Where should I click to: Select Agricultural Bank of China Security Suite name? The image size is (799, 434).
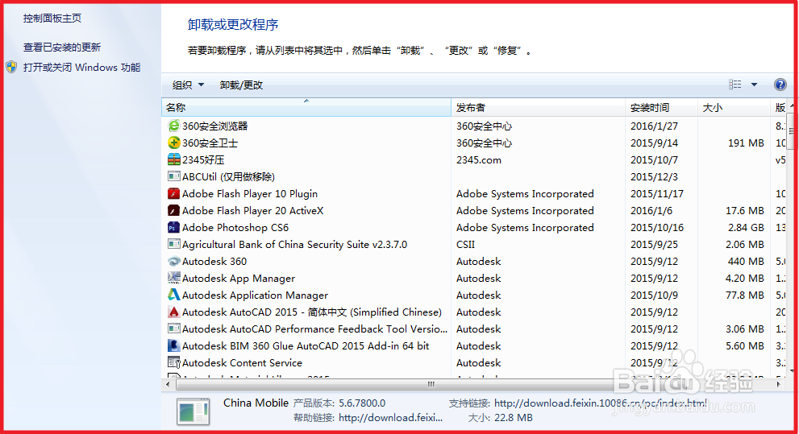point(294,244)
